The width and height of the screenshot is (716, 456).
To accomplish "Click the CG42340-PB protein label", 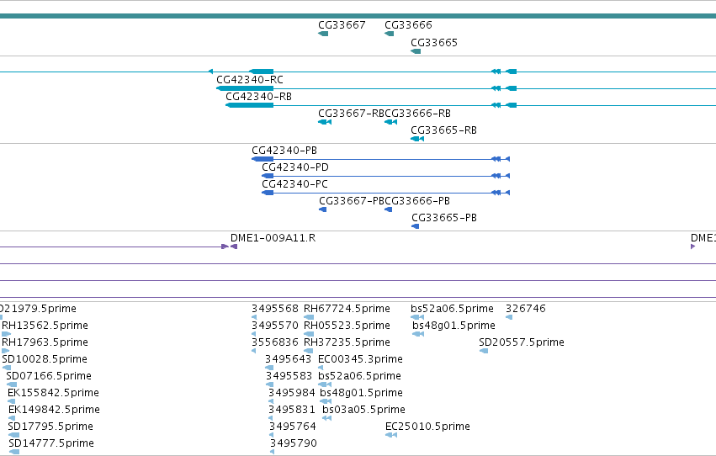I will 284,151.
